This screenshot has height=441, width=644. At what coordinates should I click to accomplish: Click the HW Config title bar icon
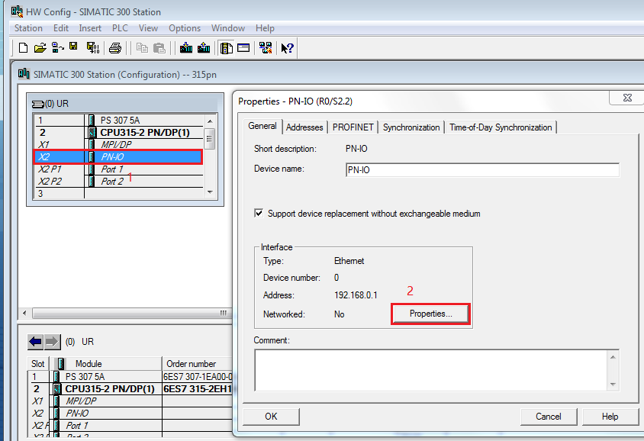(x=17, y=11)
